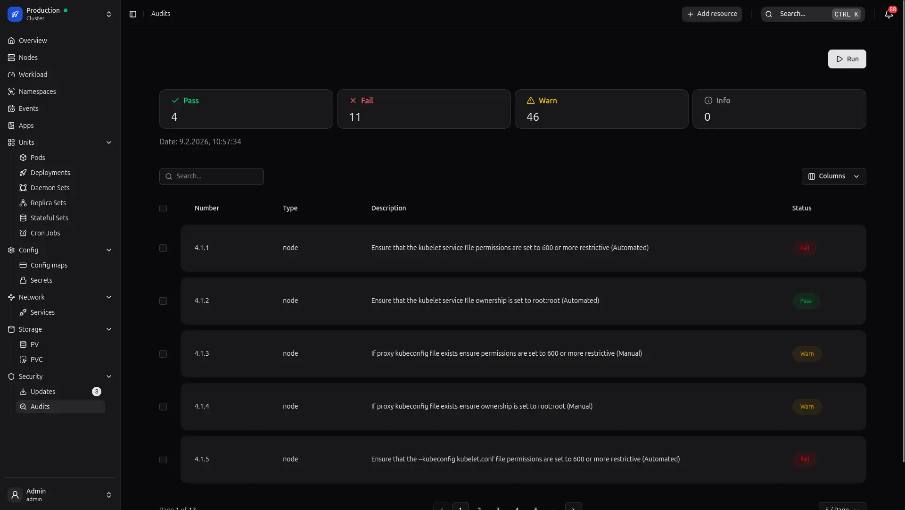The height and width of the screenshot is (510, 905).
Task: Open the Deployments rocket icon item
Action: coord(50,173)
